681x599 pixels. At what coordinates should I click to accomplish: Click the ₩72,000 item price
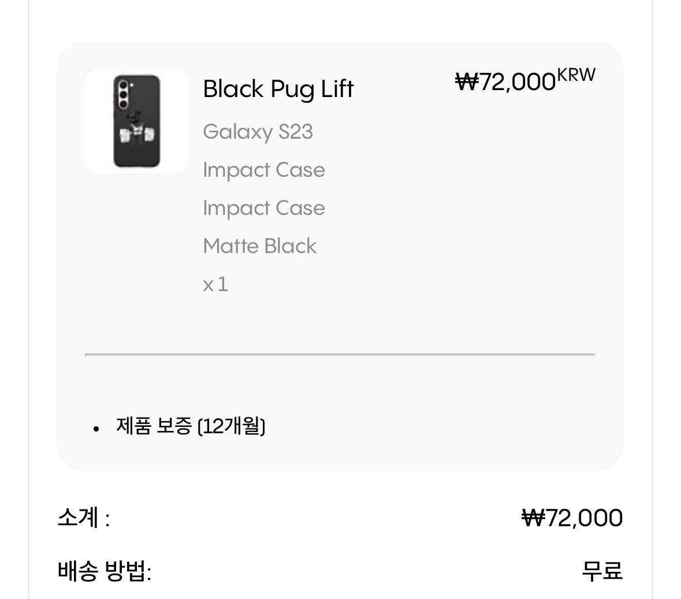tap(505, 82)
